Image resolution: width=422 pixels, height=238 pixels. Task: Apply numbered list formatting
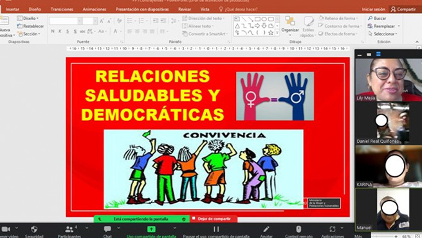pos(141,21)
